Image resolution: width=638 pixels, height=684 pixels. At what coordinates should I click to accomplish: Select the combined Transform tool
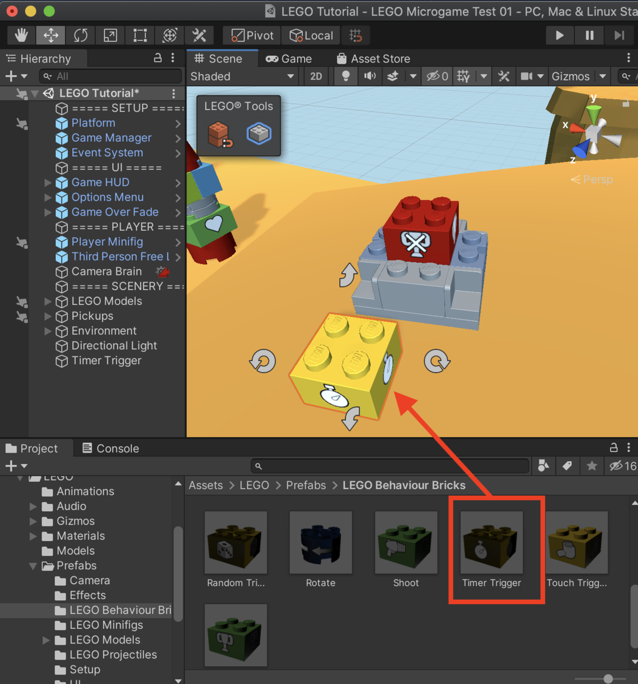pos(169,35)
